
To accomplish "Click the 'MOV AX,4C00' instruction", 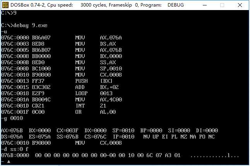I will point(99,99).
